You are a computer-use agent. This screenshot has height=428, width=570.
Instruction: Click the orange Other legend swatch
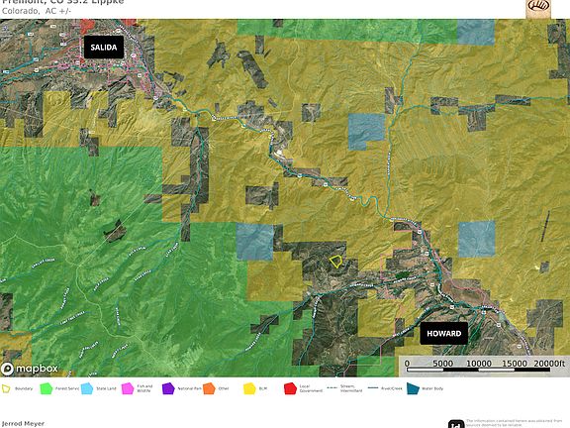[209, 388]
